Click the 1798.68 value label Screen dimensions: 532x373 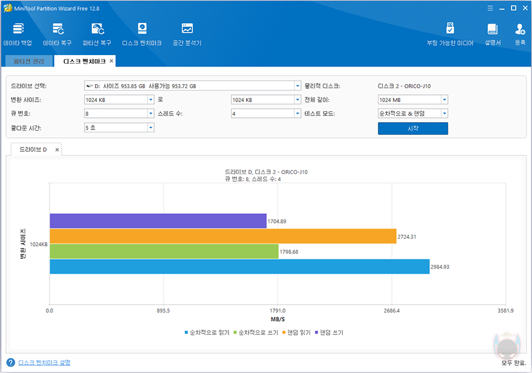(289, 252)
